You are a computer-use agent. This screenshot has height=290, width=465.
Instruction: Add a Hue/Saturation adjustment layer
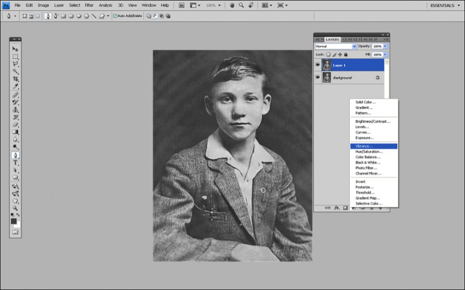369,152
